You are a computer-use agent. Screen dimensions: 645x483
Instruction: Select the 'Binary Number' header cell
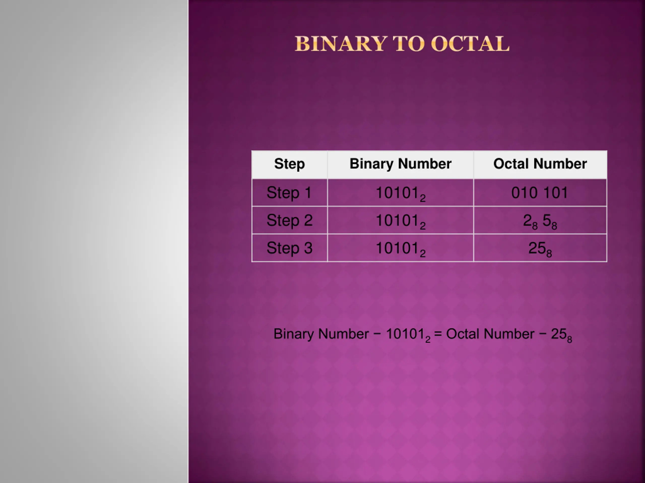pos(400,165)
